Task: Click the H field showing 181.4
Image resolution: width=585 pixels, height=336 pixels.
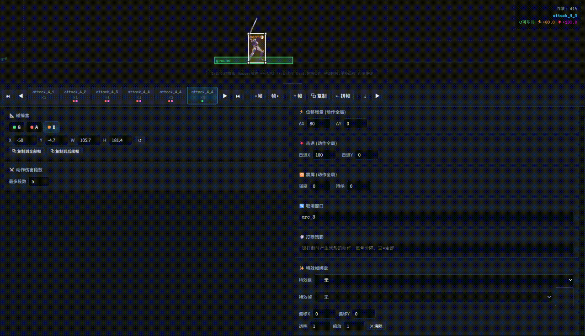Action: coord(121,140)
